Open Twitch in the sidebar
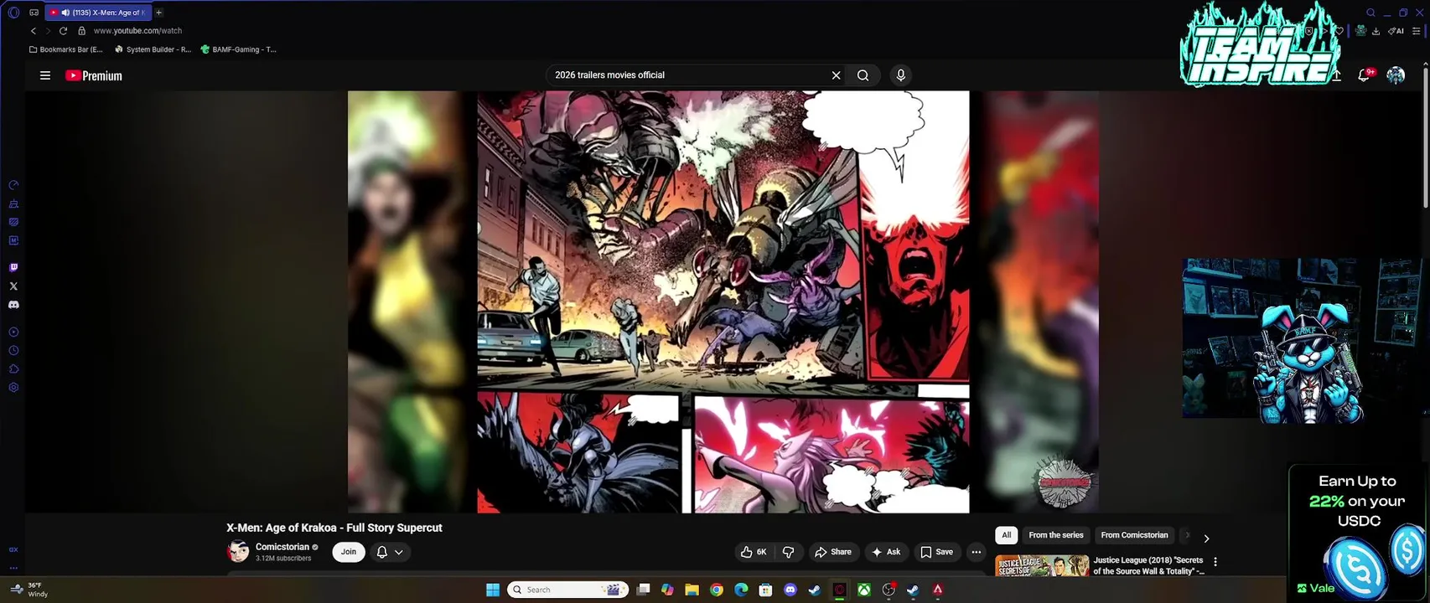The width and height of the screenshot is (1430, 603). tap(13, 268)
